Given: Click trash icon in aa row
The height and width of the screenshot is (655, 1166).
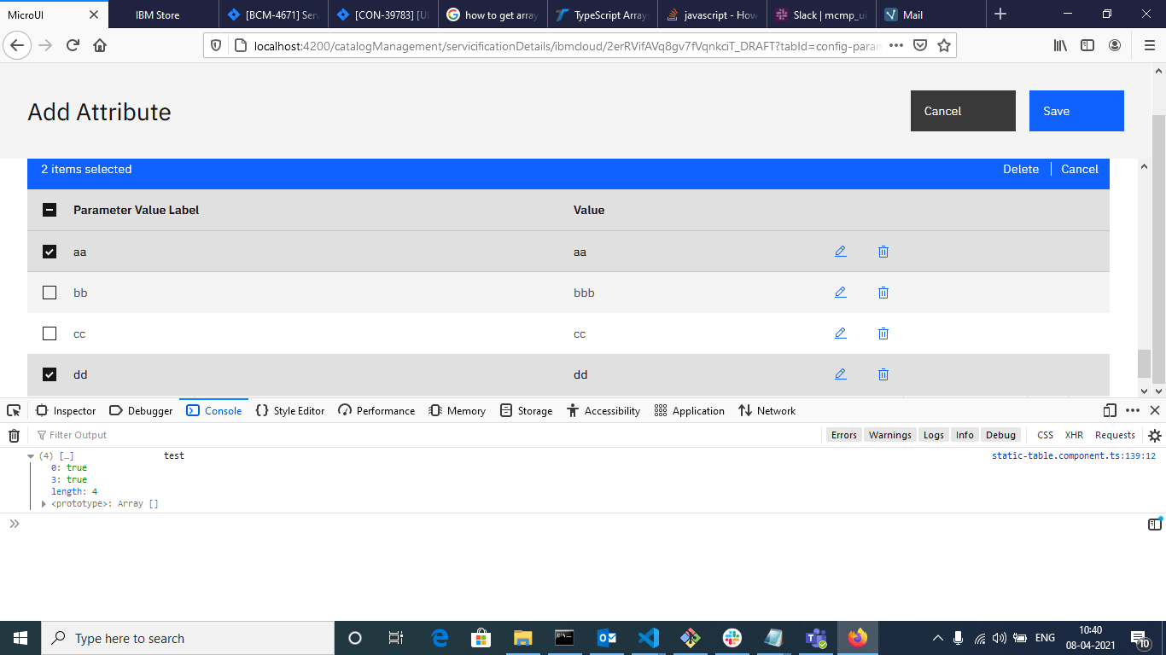Looking at the screenshot, I should pyautogui.click(x=883, y=252).
